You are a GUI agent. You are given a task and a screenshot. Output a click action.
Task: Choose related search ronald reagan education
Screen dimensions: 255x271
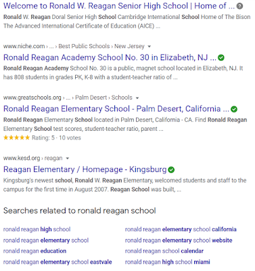pos(35,251)
